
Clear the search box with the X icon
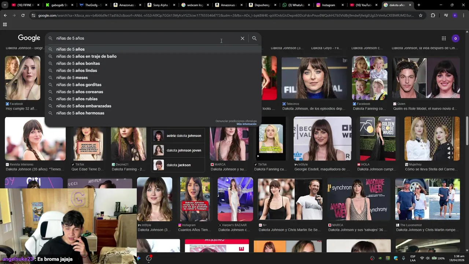[x=242, y=38]
